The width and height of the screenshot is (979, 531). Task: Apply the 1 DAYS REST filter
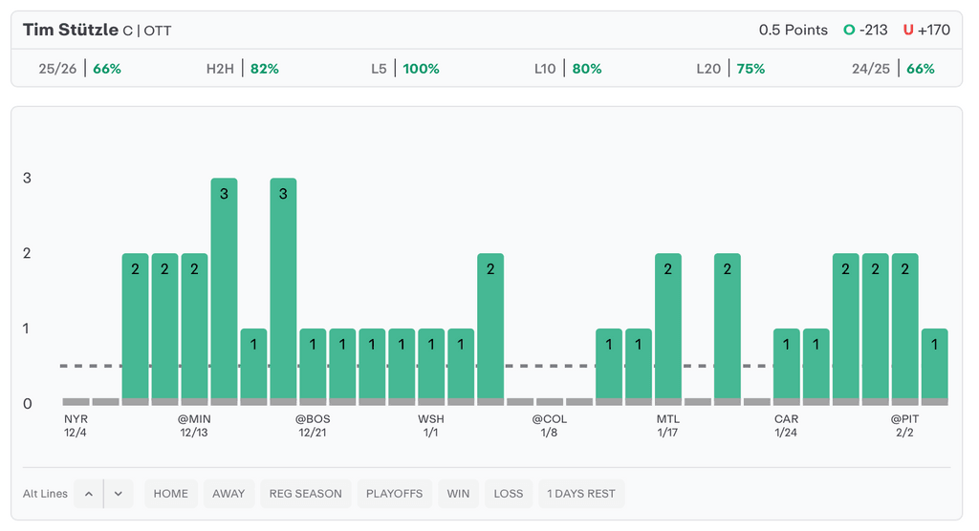pos(581,494)
